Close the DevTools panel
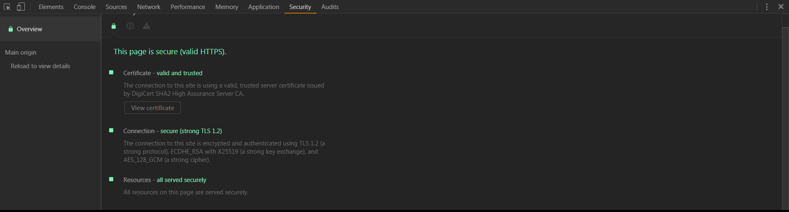 click(781, 7)
